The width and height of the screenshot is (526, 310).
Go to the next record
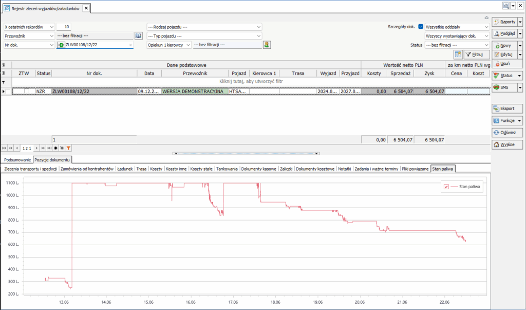tap(36, 148)
